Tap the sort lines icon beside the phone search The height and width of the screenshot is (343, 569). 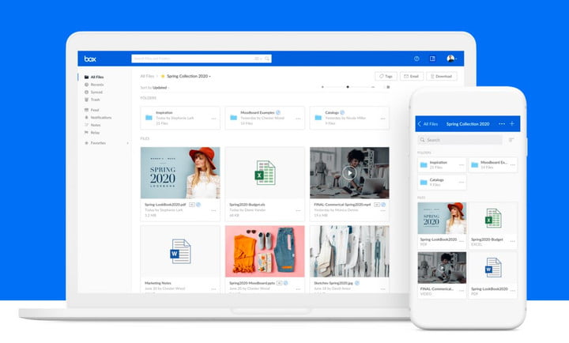(x=511, y=140)
